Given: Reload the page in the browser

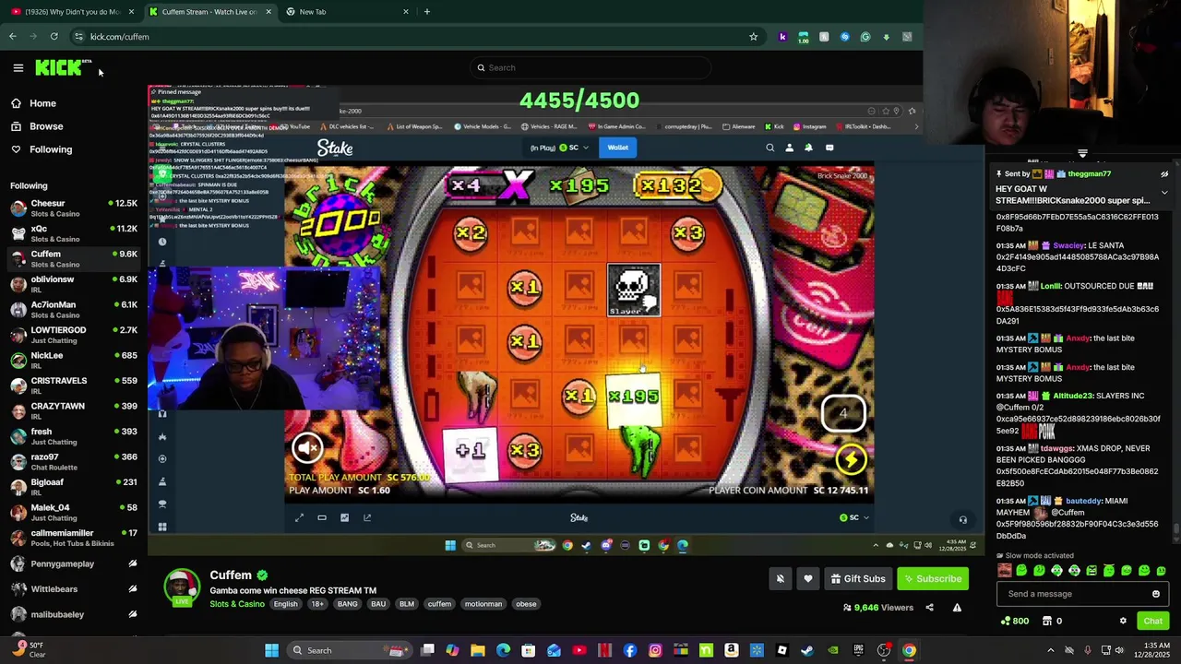Looking at the screenshot, I should tap(54, 37).
